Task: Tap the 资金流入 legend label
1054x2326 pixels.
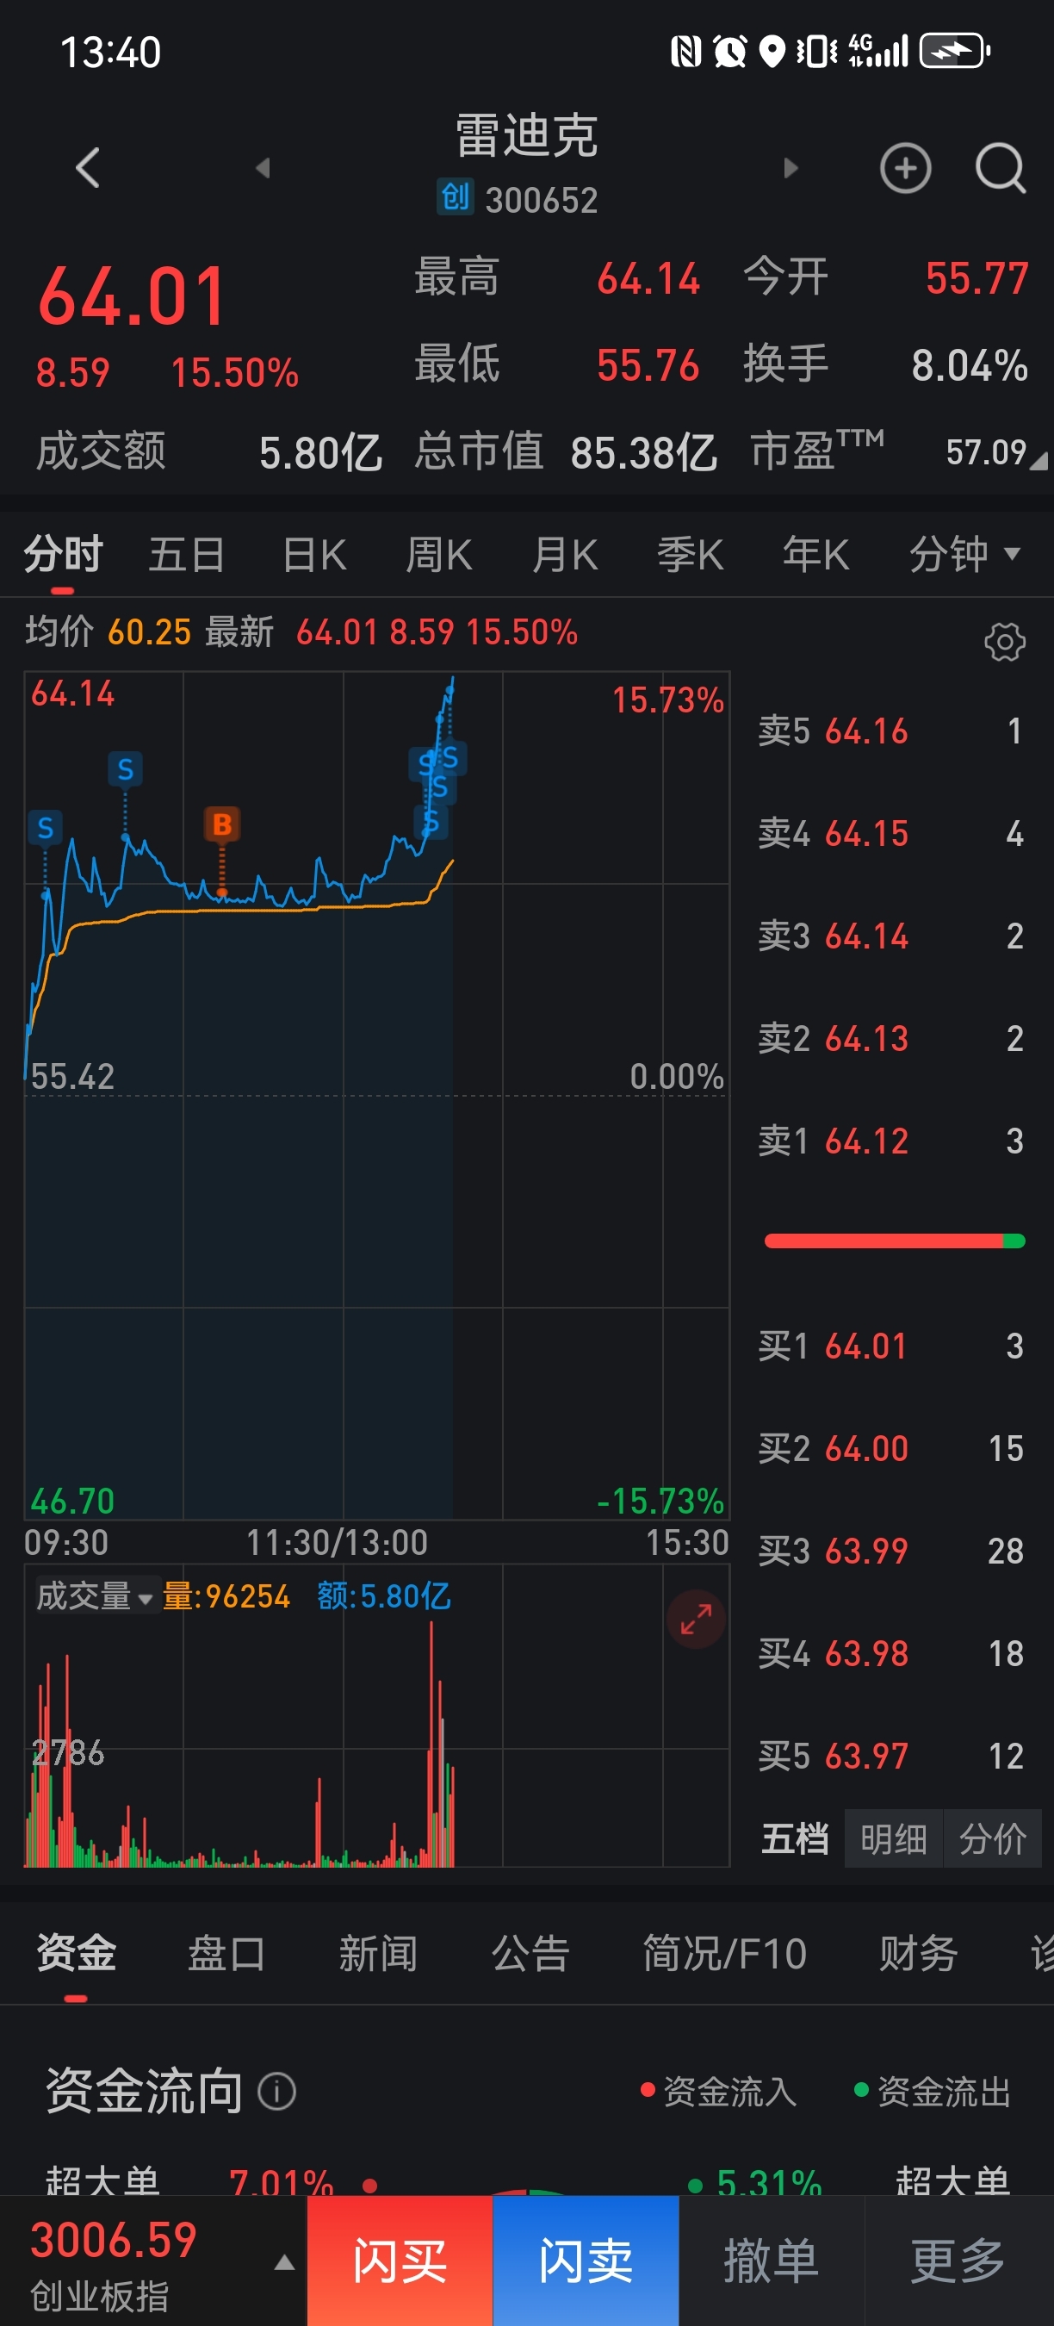Action: (x=719, y=2091)
